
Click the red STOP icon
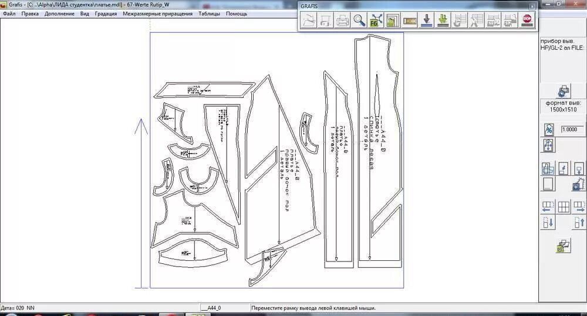527,20
